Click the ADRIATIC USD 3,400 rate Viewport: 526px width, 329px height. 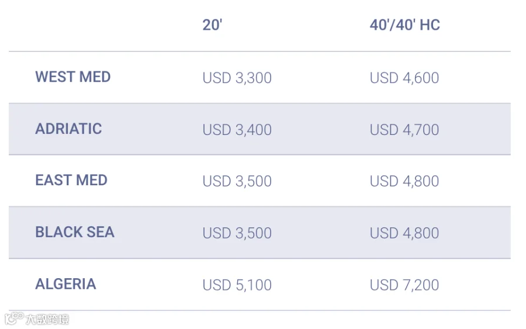pos(237,130)
